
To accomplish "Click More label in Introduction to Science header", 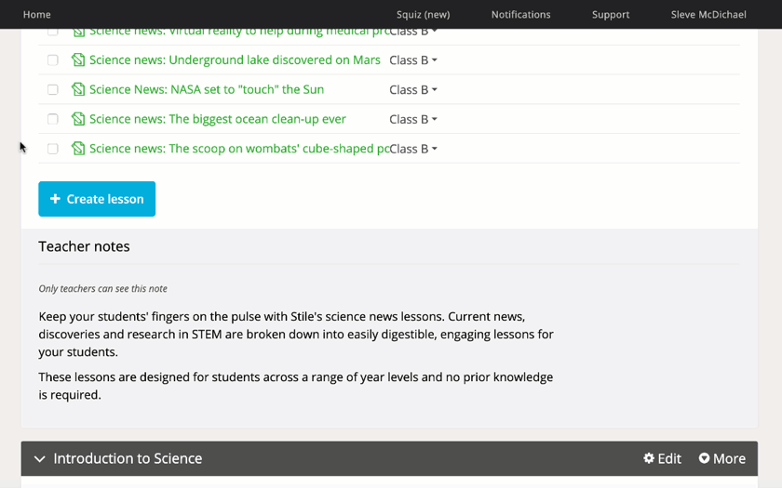I will coord(729,458).
